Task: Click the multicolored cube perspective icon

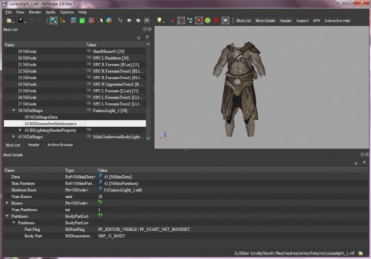Action: pyautogui.click(x=109, y=20)
